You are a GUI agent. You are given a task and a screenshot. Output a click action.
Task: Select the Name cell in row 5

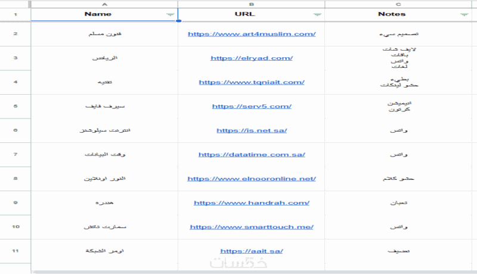(104, 106)
